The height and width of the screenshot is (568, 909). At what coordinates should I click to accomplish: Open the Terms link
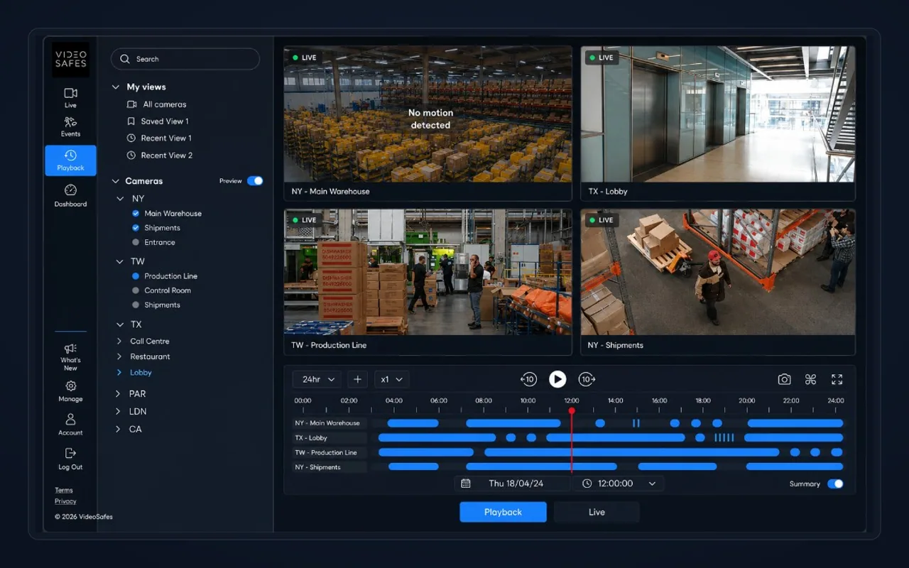point(64,491)
